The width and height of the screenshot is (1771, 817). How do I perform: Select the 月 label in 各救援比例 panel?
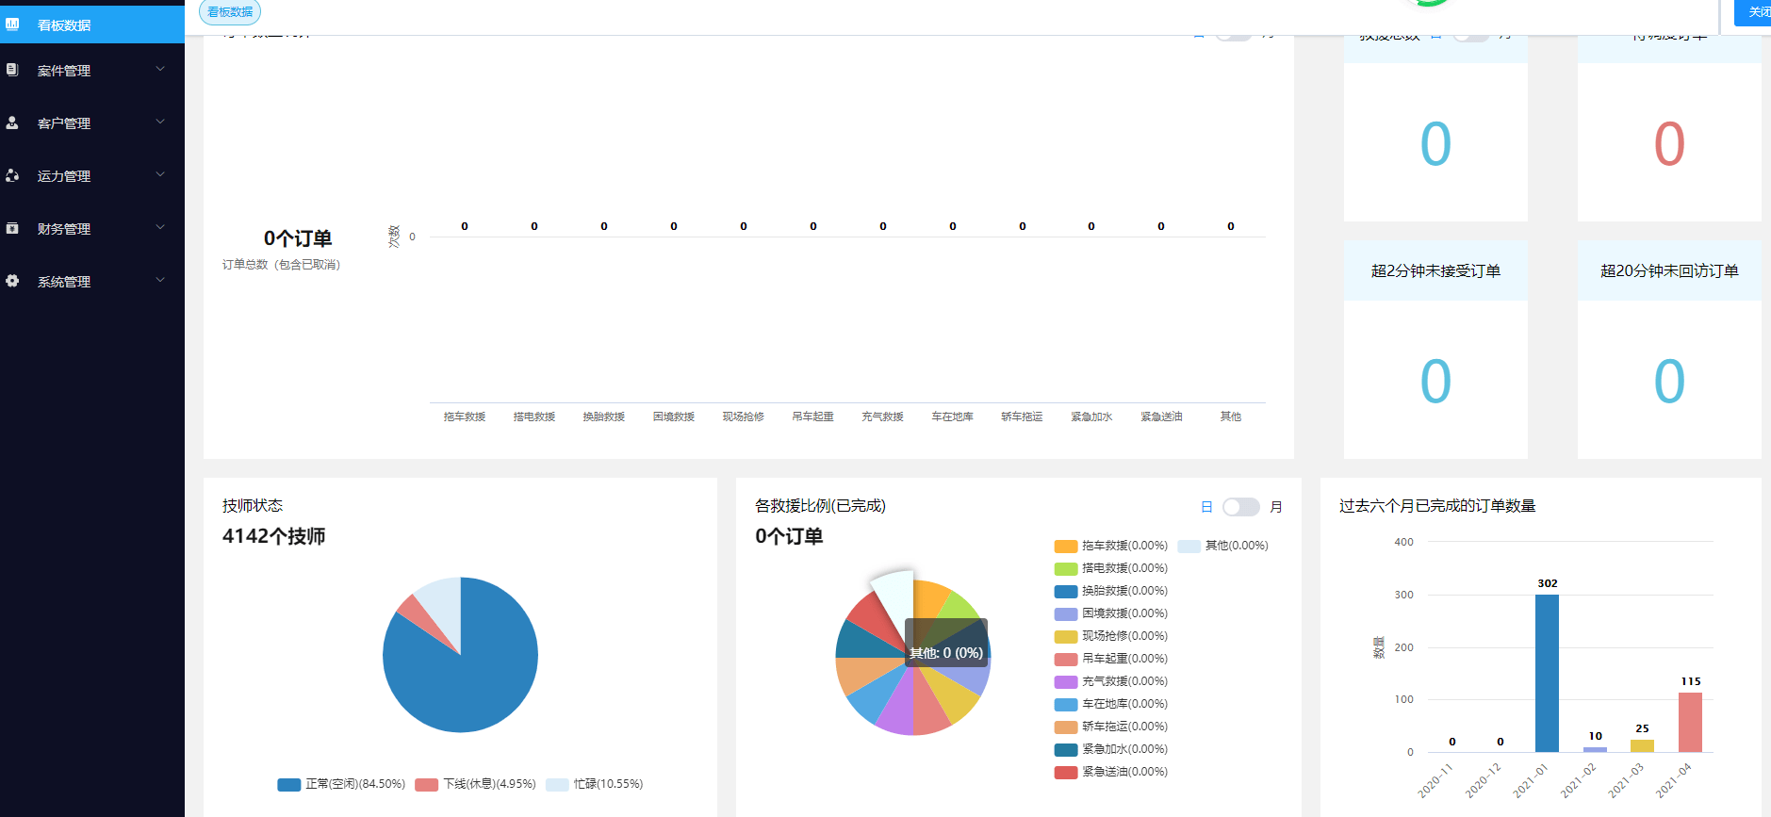coord(1275,507)
